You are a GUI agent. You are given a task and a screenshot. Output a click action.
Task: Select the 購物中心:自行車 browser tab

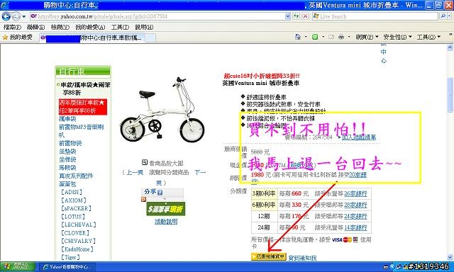point(92,38)
